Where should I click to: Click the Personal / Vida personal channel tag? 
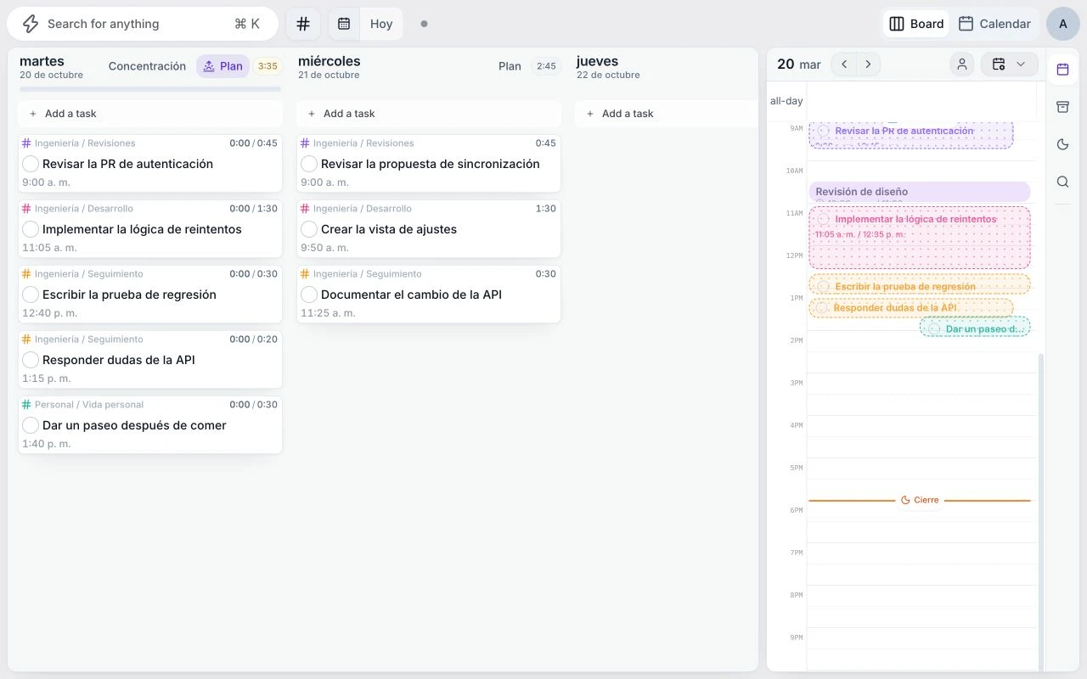82,405
